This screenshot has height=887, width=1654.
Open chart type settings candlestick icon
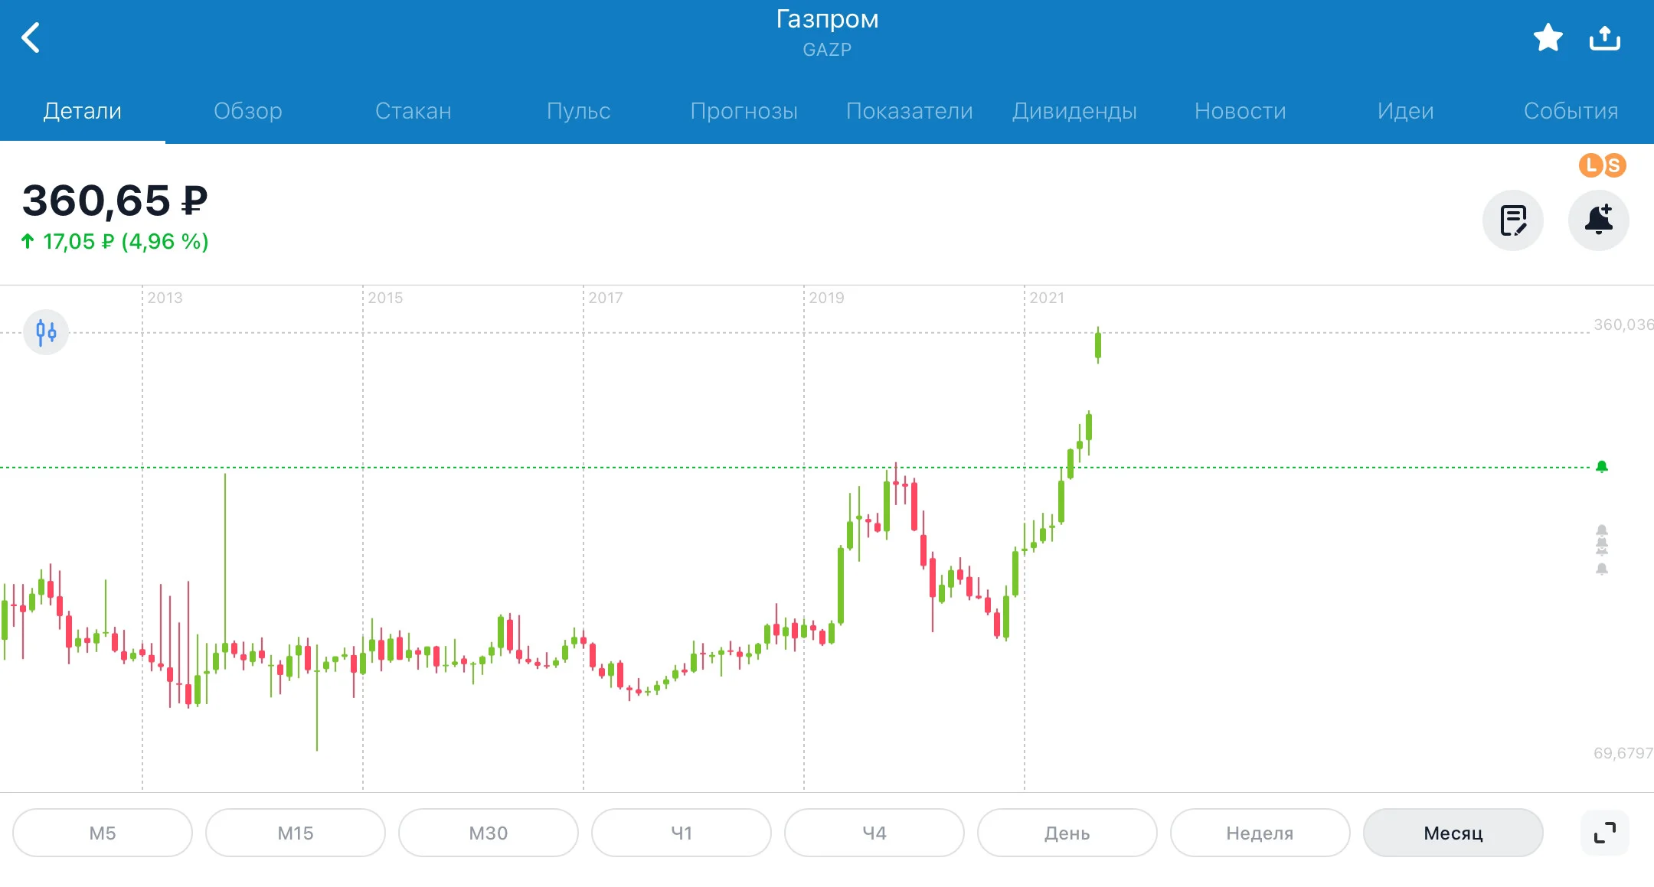pos(46,332)
